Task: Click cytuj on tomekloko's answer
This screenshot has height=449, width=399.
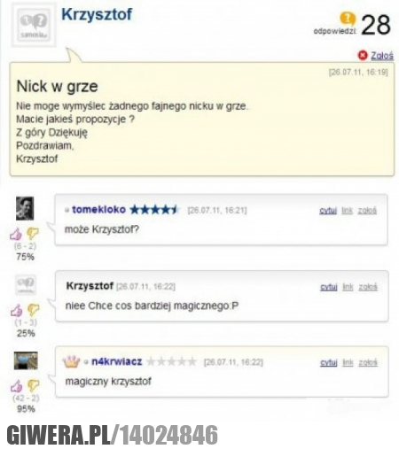Action: point(328,211)
